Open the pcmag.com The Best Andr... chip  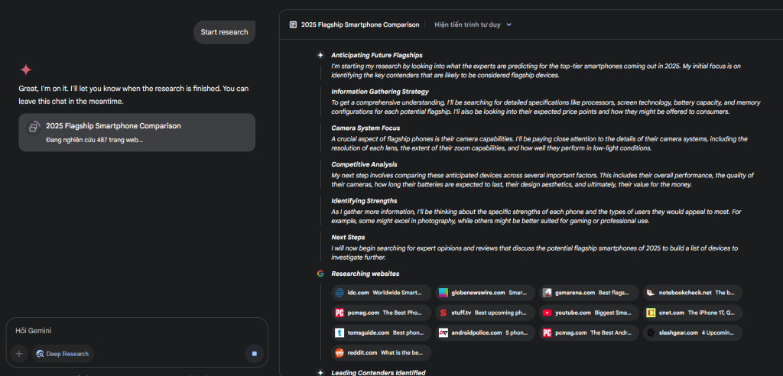click(x=589, y=332)
